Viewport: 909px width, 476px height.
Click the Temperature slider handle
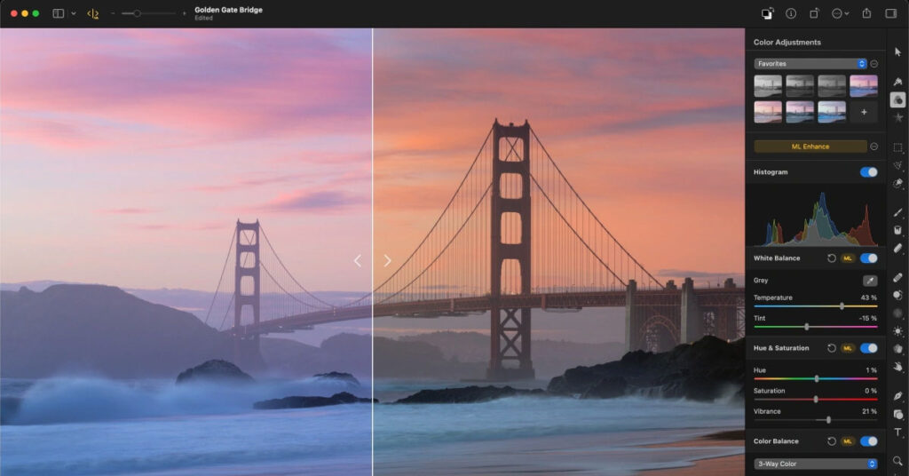842,306
